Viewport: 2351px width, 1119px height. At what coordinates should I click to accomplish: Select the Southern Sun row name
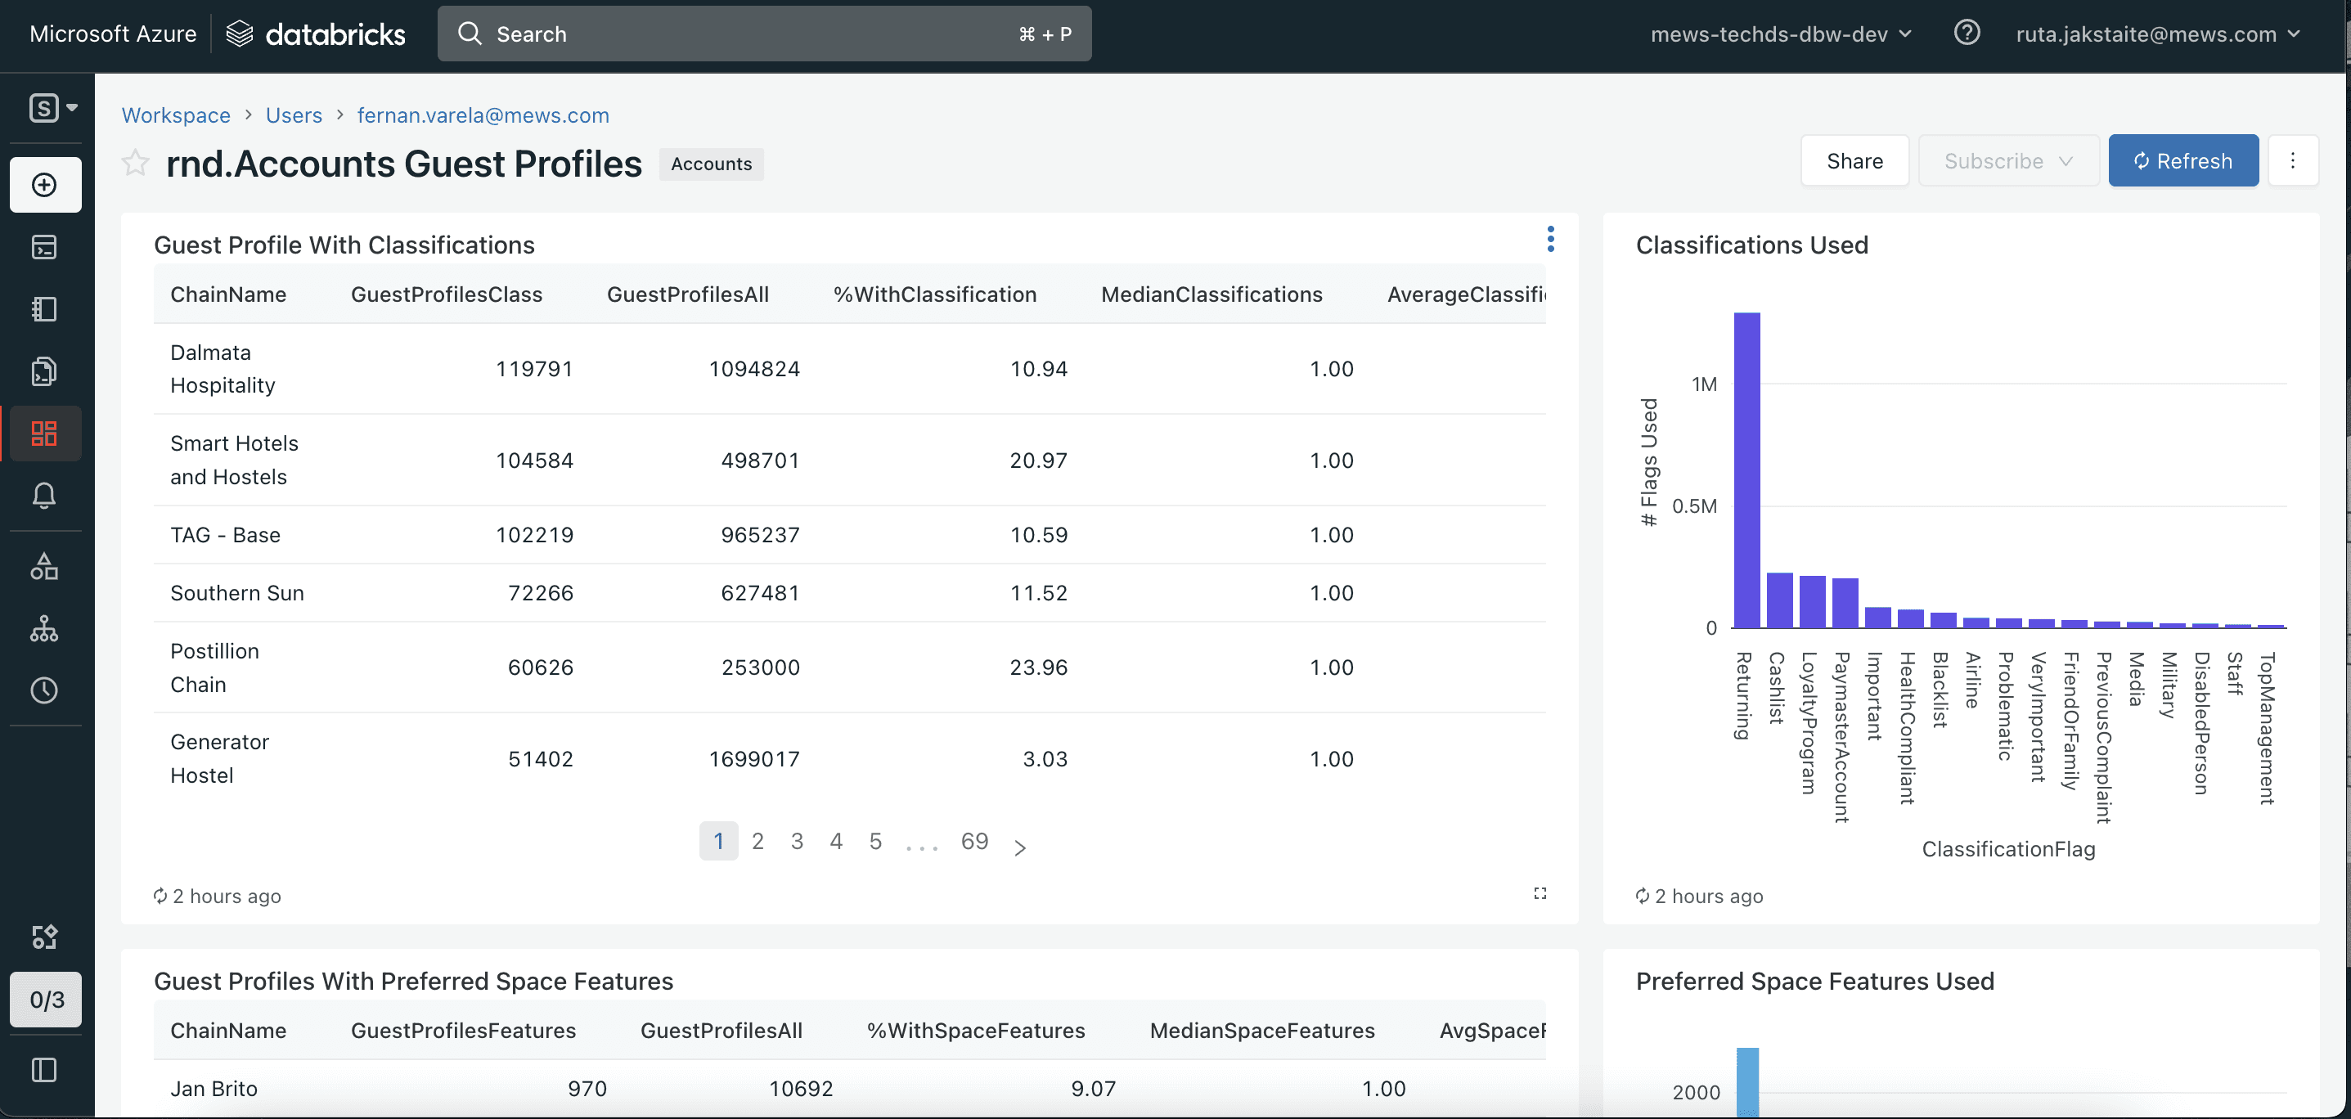click(237, 593)
